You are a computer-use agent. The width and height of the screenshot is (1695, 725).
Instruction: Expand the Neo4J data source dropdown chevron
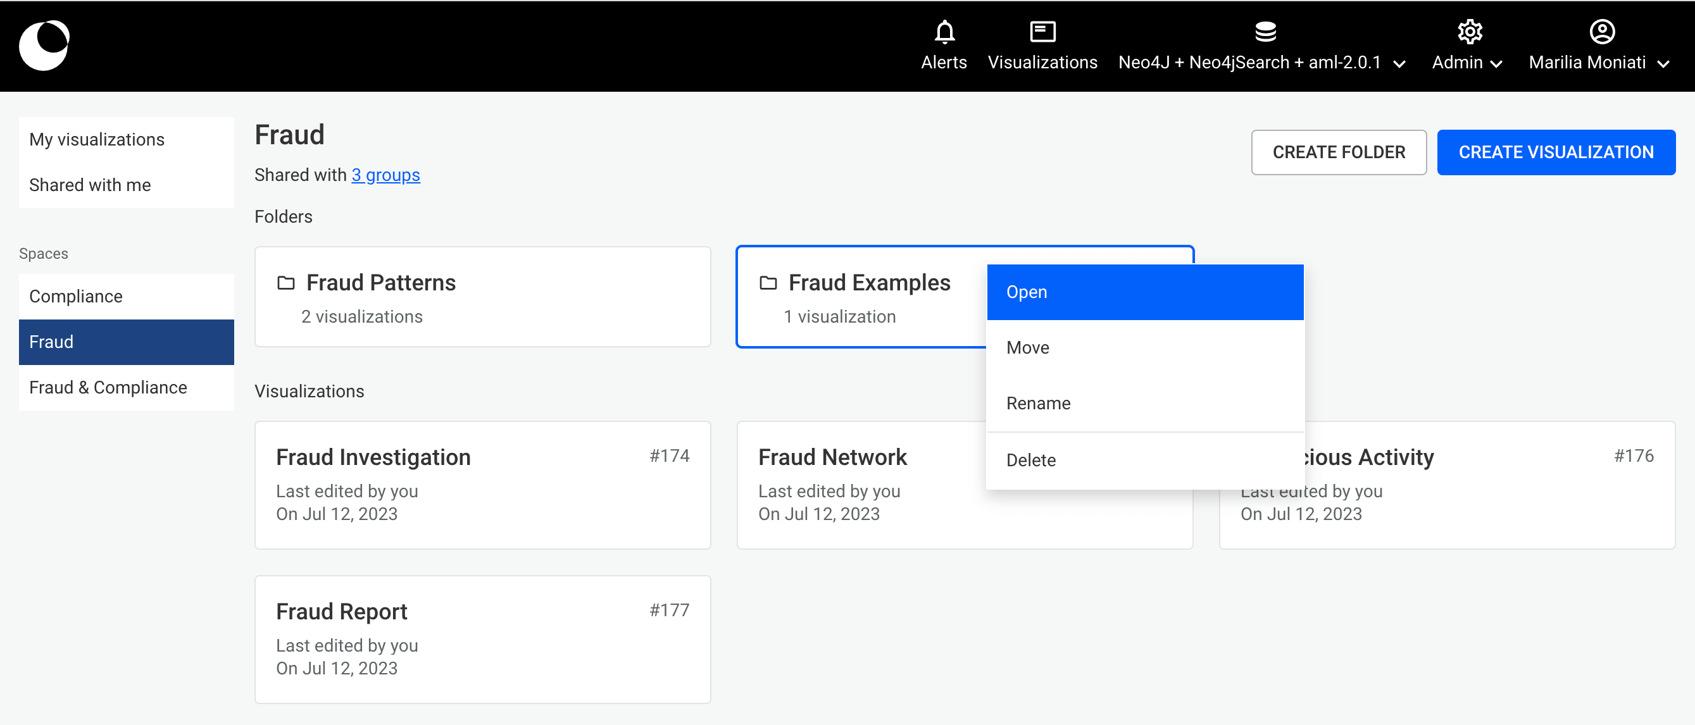[1399, 64]
